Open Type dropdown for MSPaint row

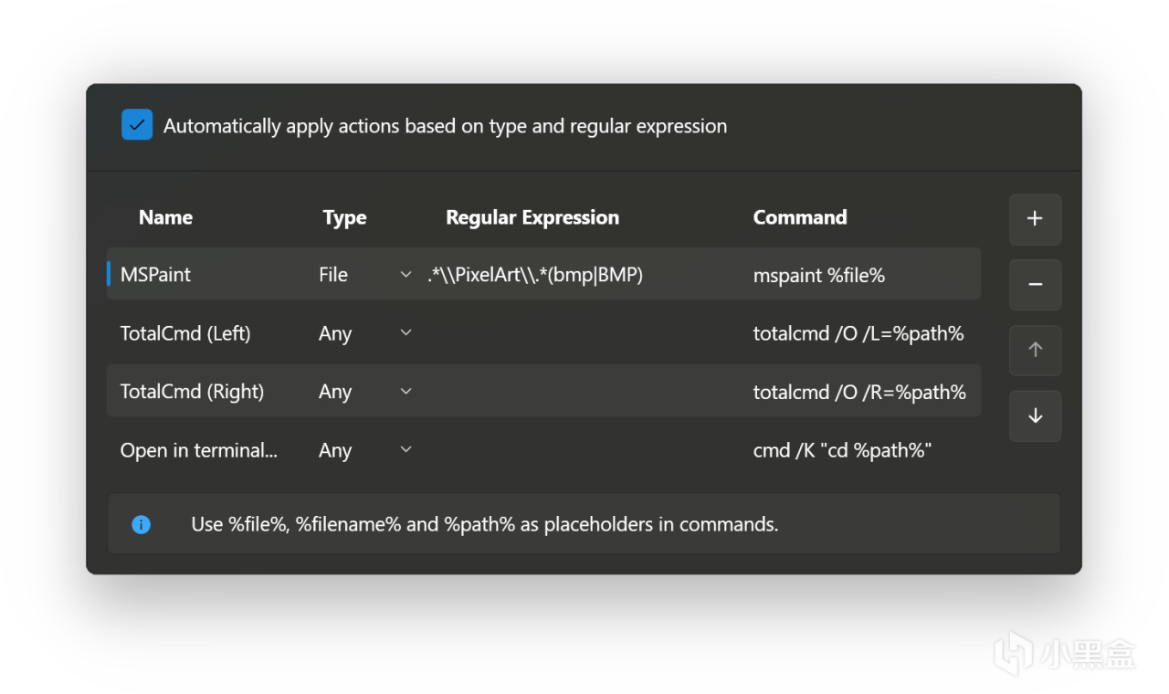click(x=405, y=275)
